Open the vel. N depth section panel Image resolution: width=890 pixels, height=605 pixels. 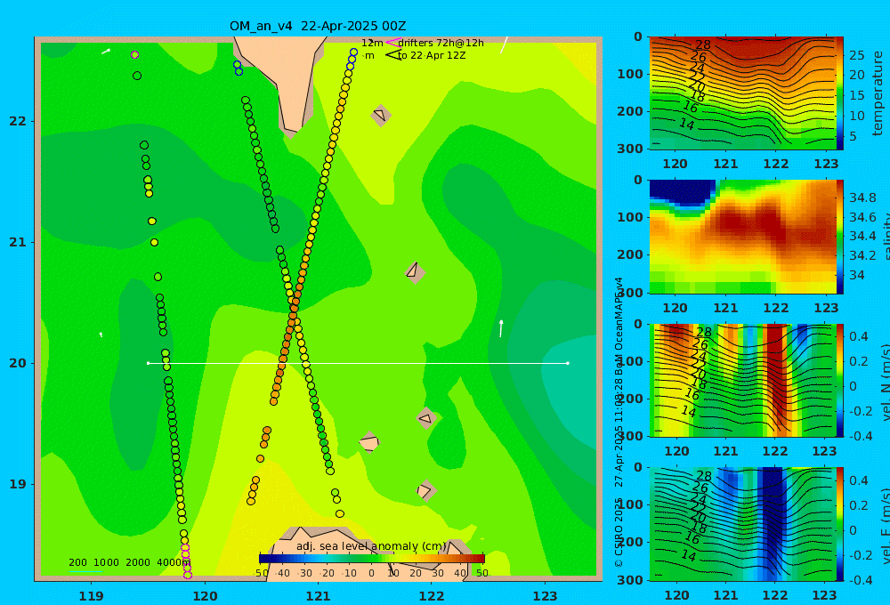742,380
